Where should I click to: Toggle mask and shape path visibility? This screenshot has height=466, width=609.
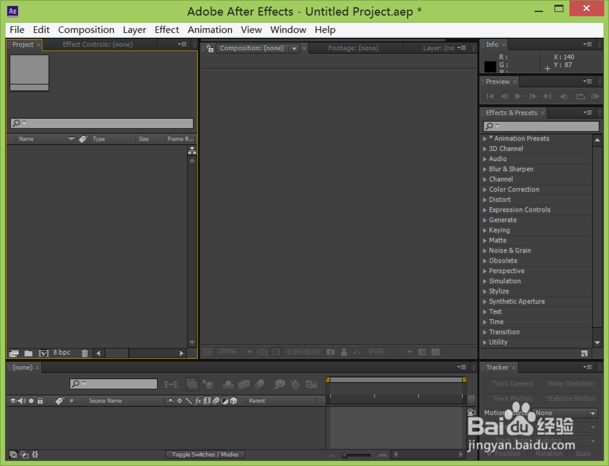pyautogui.click(x=275, y=352)
